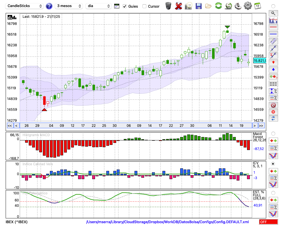
Task: Click the blue help question mark icon
Action: pyautogui.click(x=49, y=6)
